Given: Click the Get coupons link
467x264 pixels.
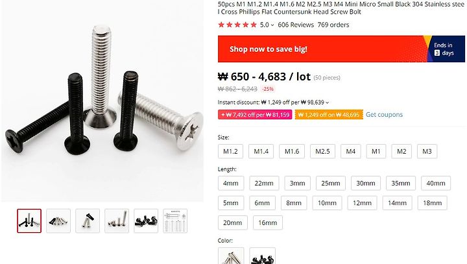Looking at the screenshot, I should (x=384, y=115).
